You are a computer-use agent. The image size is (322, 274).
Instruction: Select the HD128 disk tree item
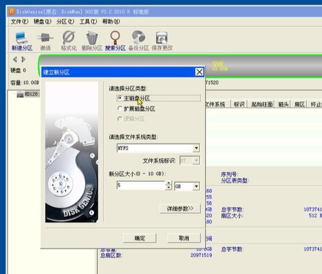tap(28, 94)
